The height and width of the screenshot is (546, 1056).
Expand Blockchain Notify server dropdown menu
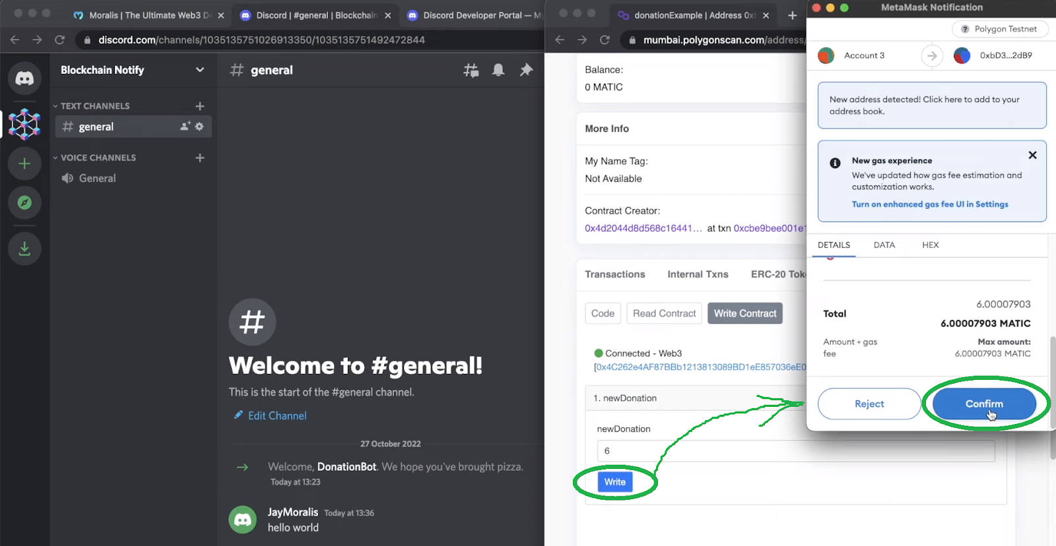199,70
